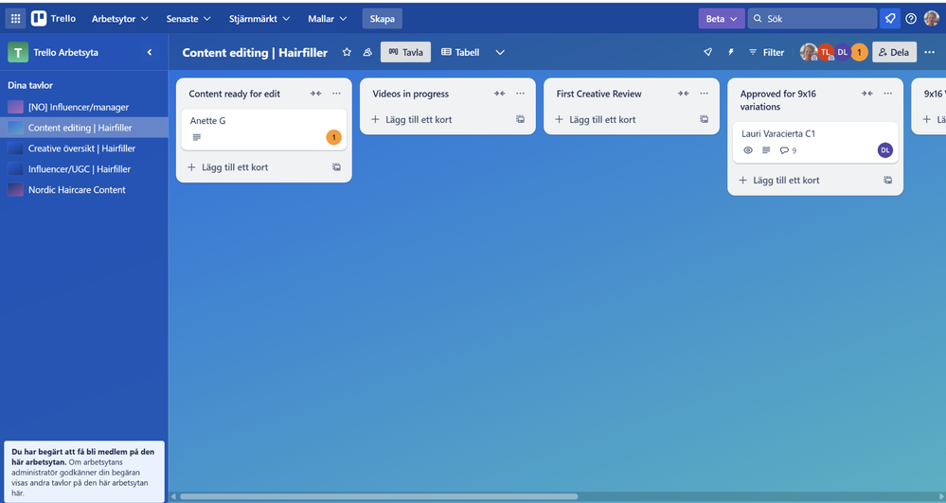Open the Beta dropdown
The image size is (946, 503).
[722, 19]
